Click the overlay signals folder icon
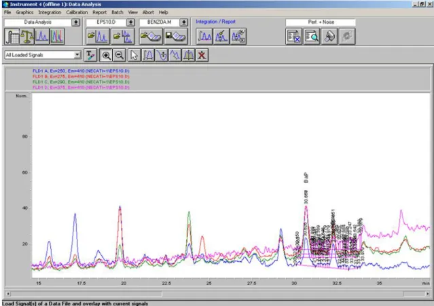 [123, 36]
